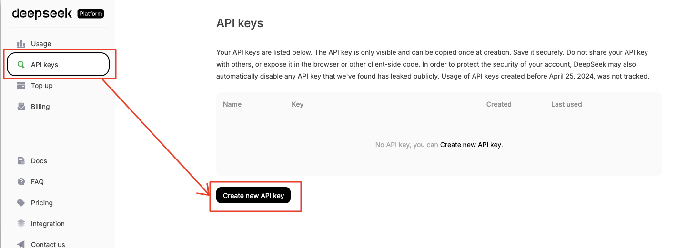The height and width of the screenshot is (248, 687).
Task: Click the green key icon for API keys
Action: 21,65
